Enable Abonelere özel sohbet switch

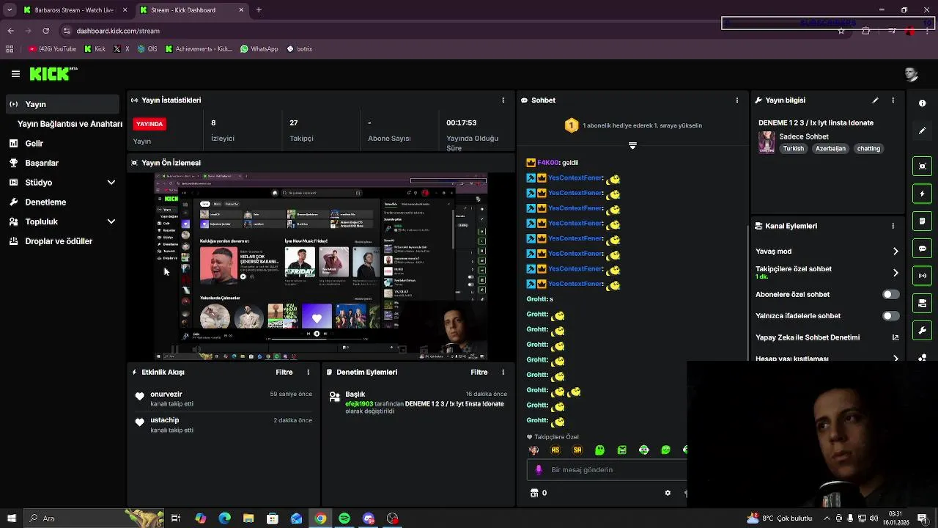click(890, 295)
